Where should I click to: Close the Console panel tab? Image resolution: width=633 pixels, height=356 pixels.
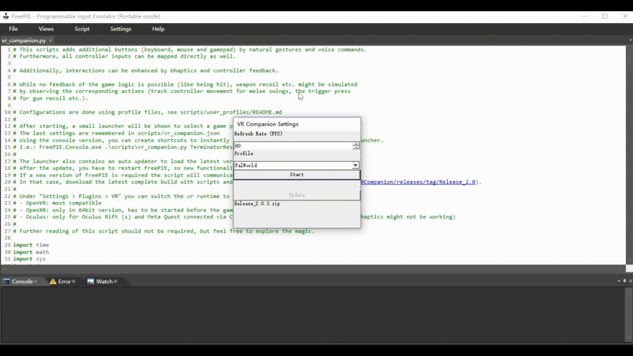(x=36, y=282)
